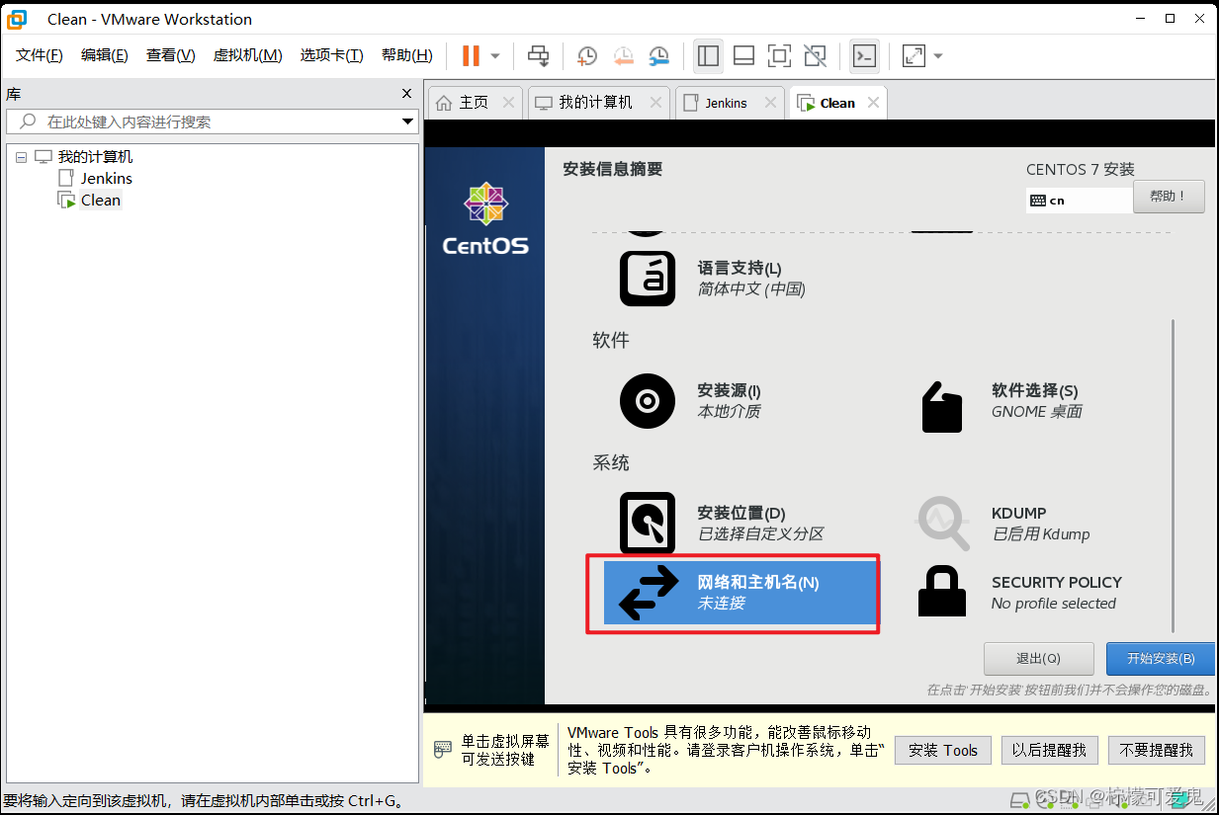Enter full screen mode from the toolbar

pos(779,55)
